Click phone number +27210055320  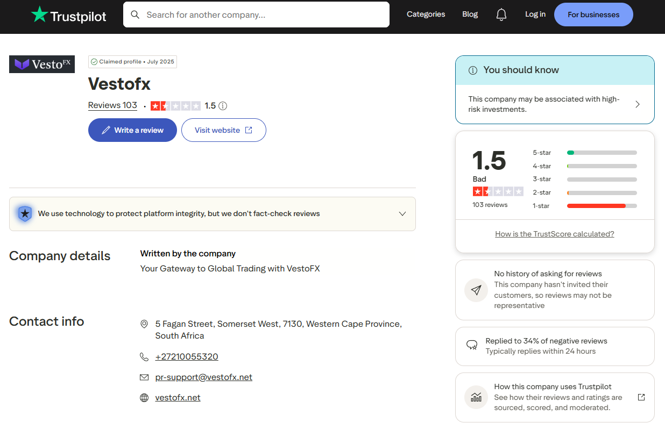(187, 357)
